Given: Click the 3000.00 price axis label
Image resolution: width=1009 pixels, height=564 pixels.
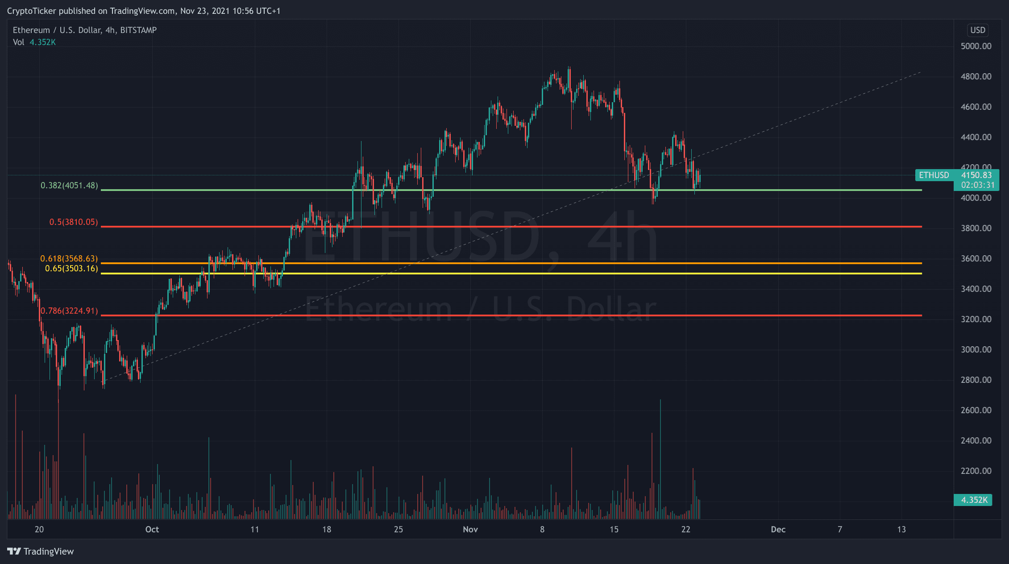Looking at the screenshot, I should [x=976, y=349].
